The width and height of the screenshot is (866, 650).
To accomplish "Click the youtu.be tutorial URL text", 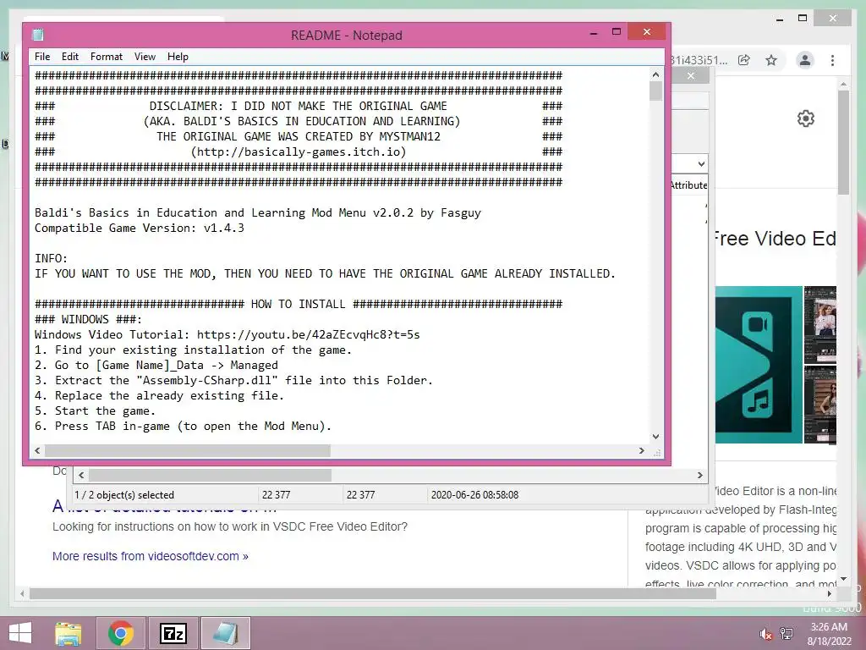I will [x=308, y=334].
